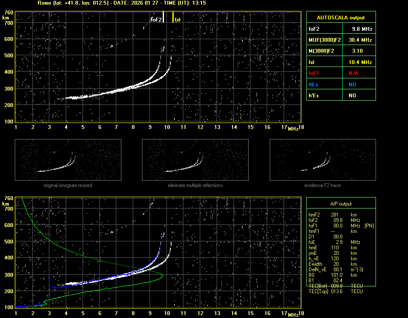Click the Rome date and time title text
Screen dimensions: 408x318
[x=122, y=3]
